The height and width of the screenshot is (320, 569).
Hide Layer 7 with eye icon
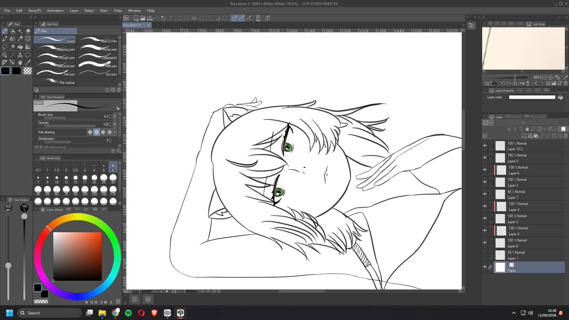click(485, 194)
